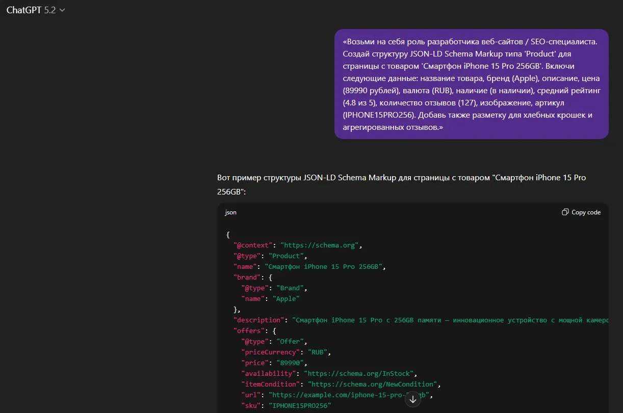Screen dimensions: 623x413
Task: Click the purple user prompt message bubble
Action: tap(472, 84)
